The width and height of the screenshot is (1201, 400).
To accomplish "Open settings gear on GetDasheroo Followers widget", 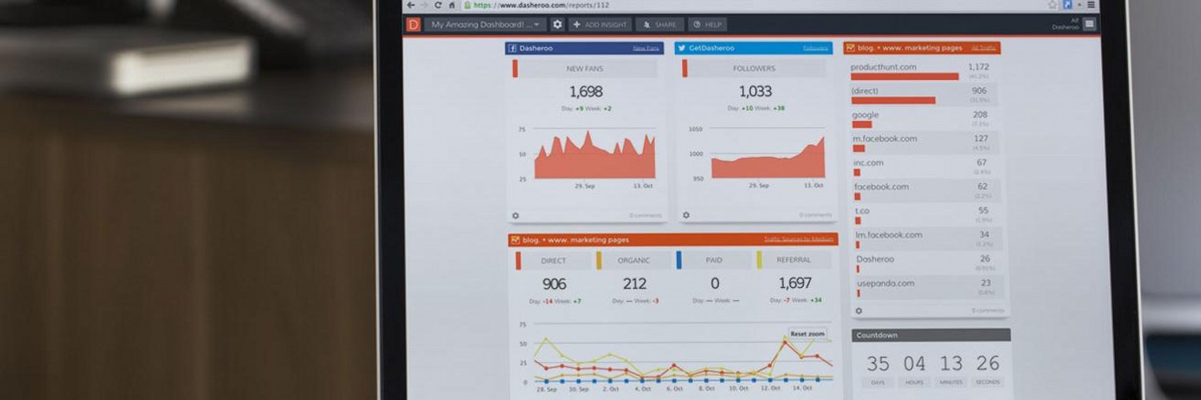I will [x=686, y=215].
